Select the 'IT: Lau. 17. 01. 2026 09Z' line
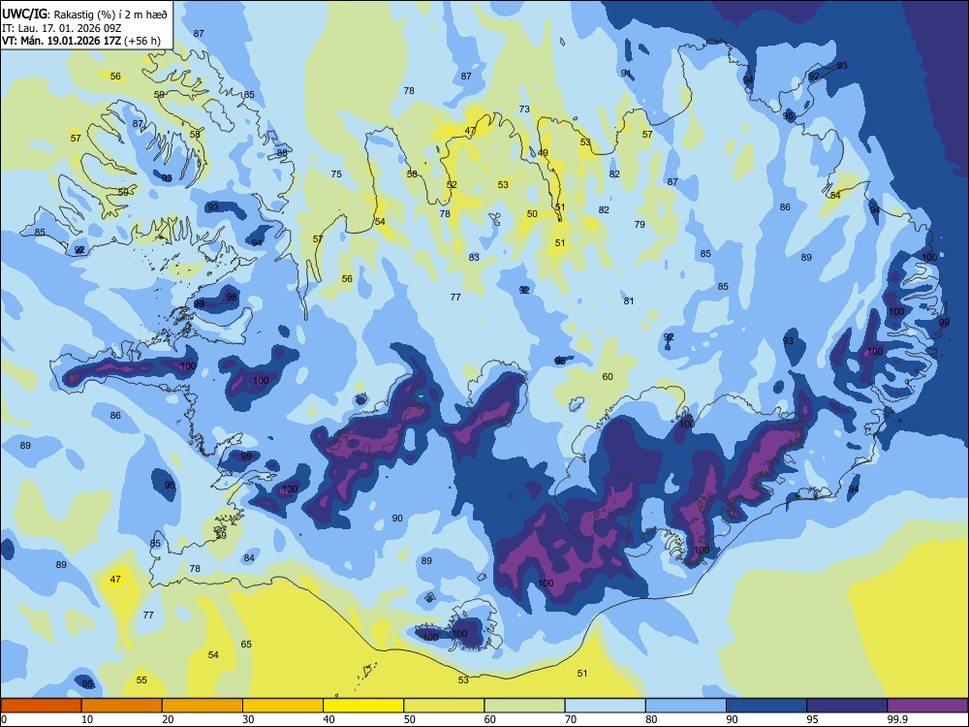The width and height of the screenshot is (969, 727). point(61,28)
